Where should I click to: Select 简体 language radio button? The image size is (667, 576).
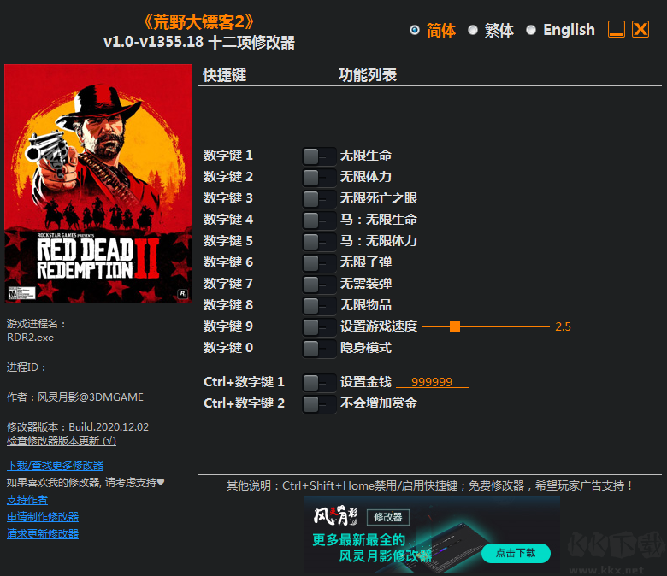415,30
